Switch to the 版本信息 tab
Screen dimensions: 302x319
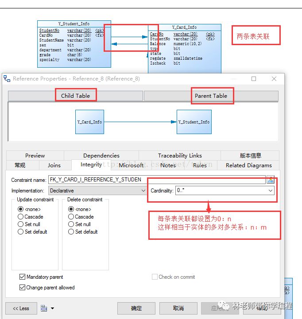pos(250,156)
